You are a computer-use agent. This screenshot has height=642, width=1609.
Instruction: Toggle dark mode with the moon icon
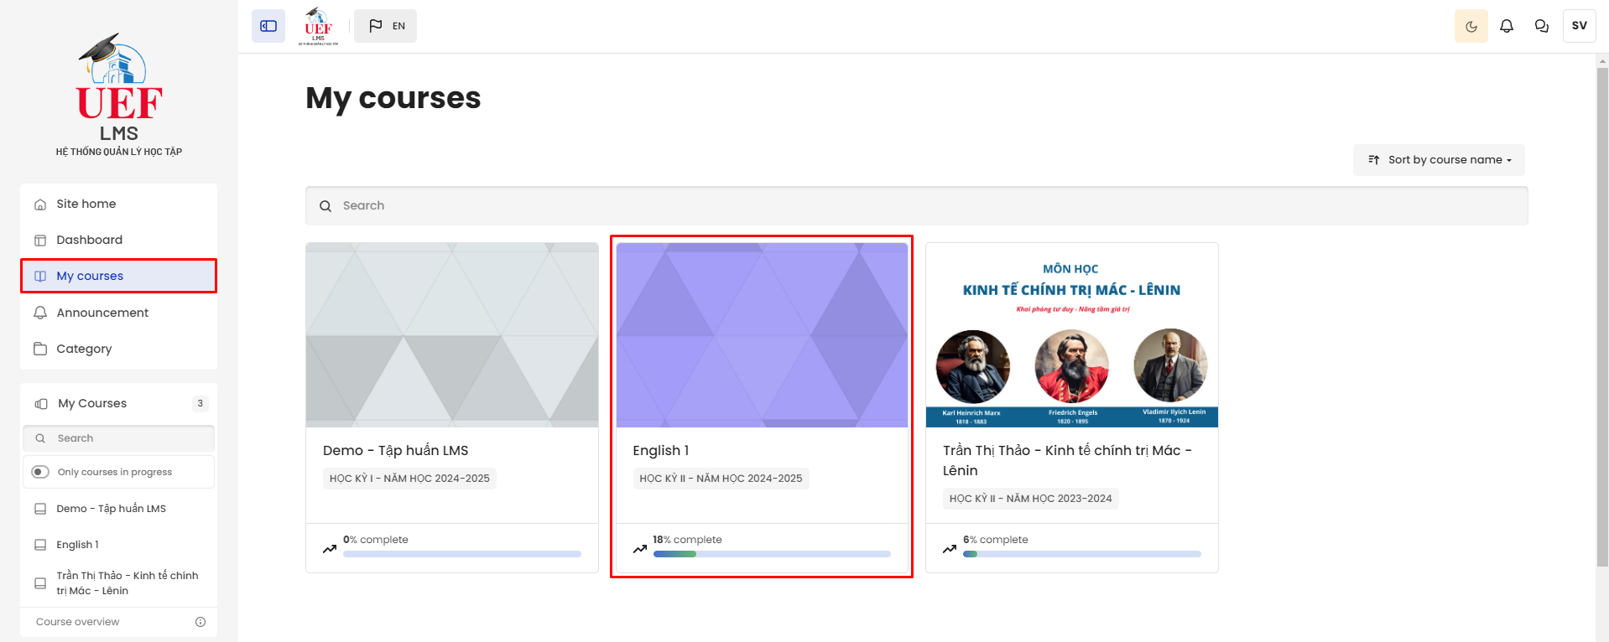coord(1471,26)
